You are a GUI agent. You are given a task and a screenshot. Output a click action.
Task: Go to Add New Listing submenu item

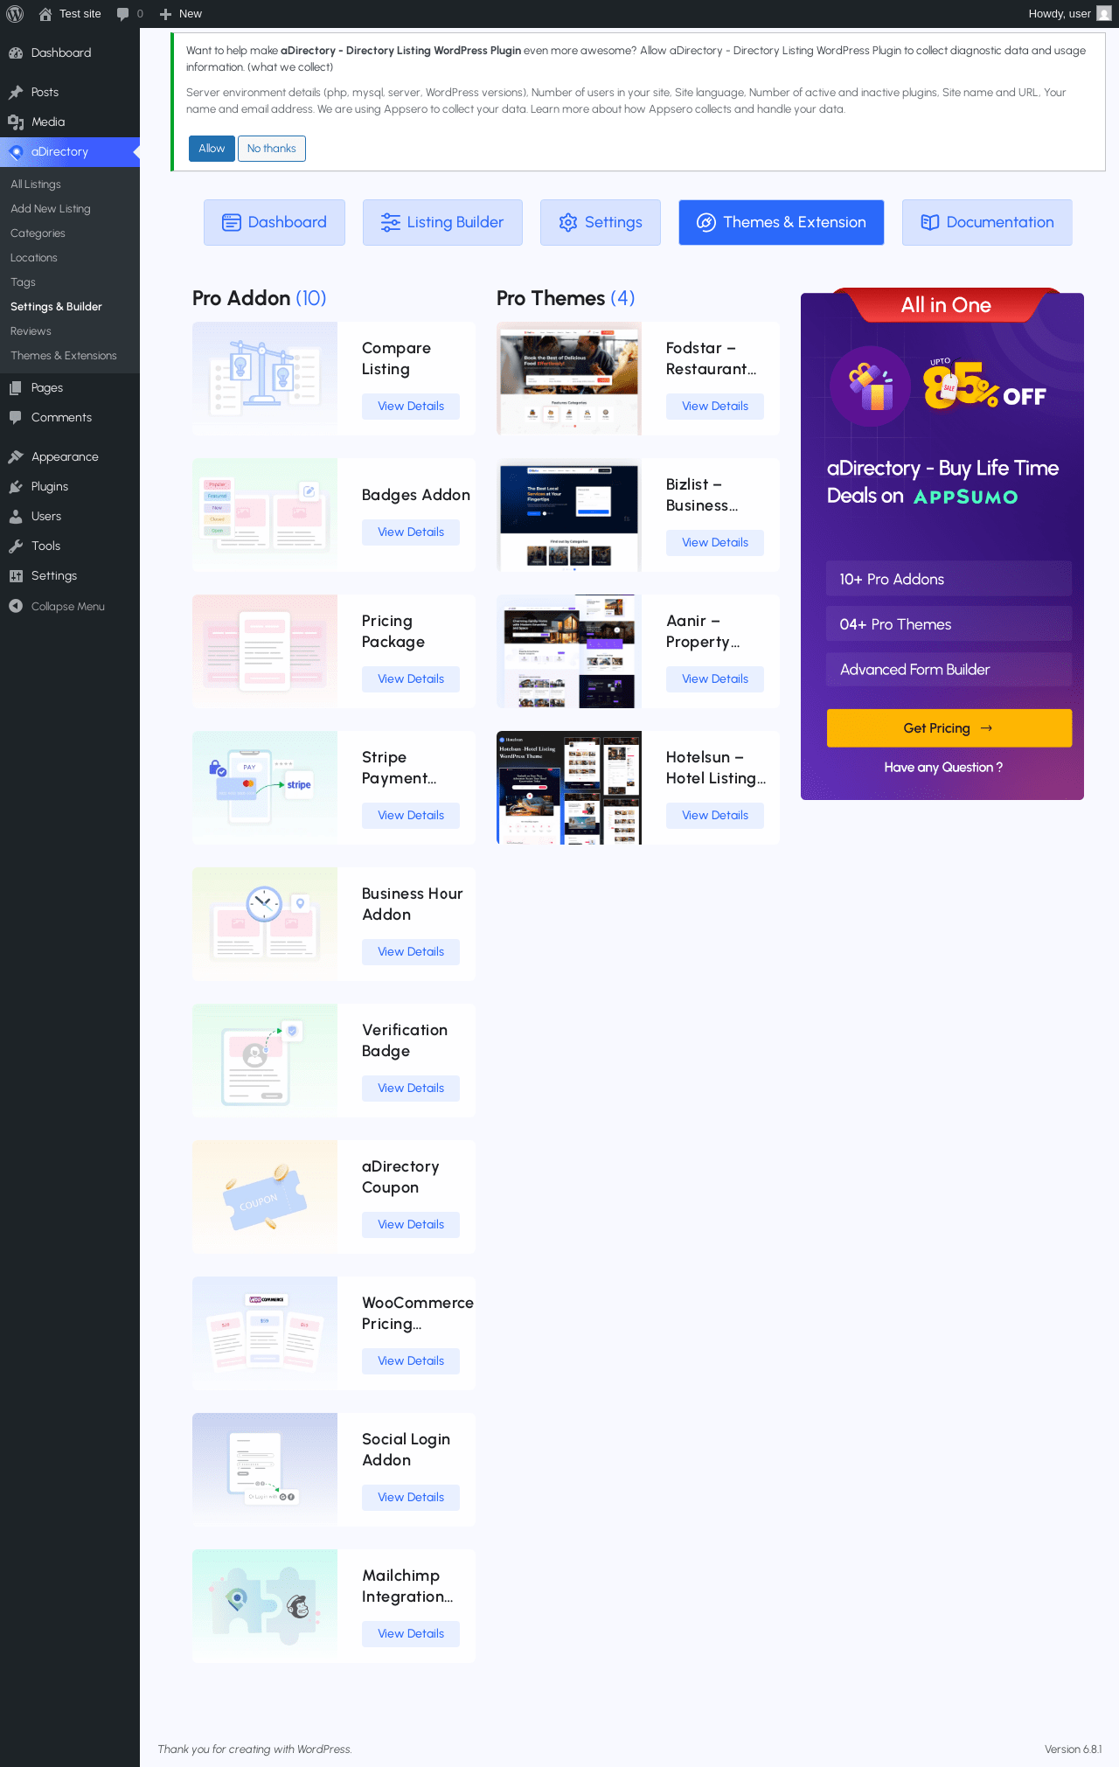click(x=51, y=209)
